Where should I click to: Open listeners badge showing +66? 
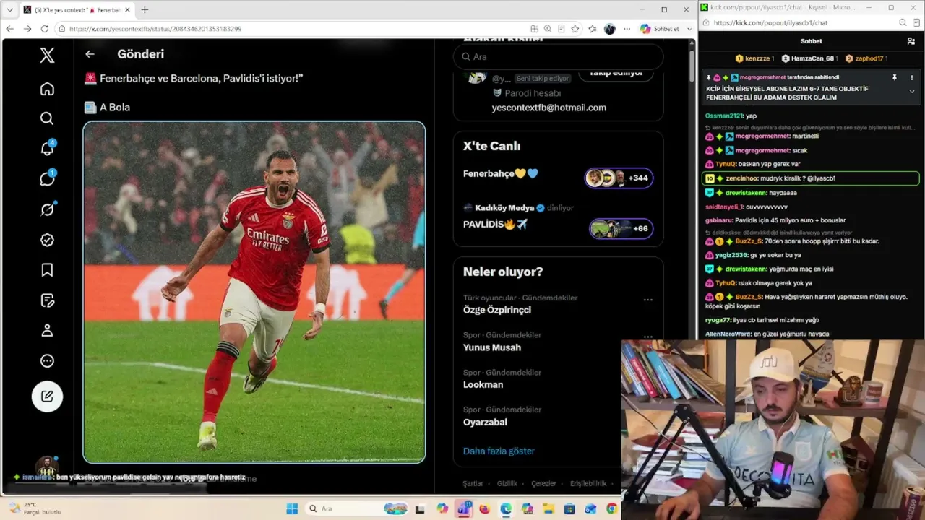point(621,228)
